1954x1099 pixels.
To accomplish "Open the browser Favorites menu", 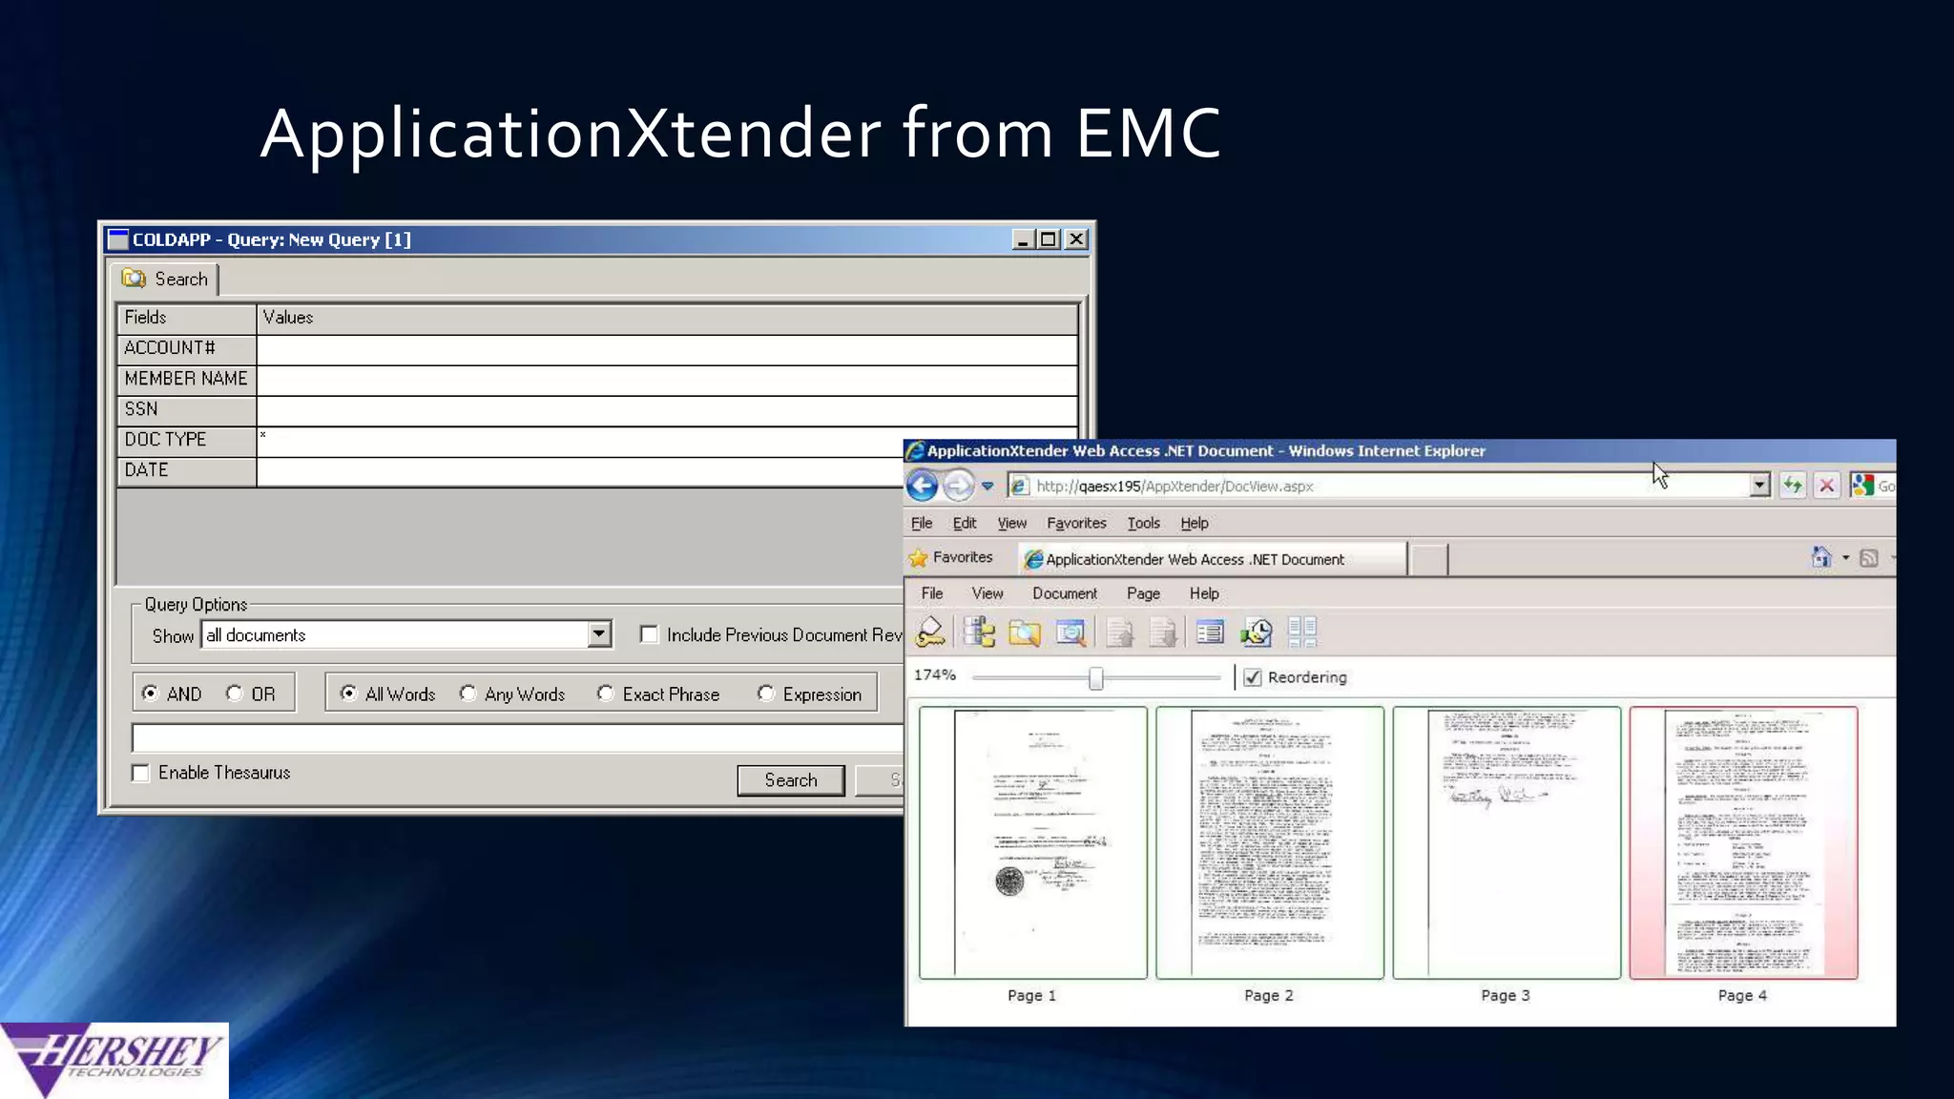I will point(1076,523).
